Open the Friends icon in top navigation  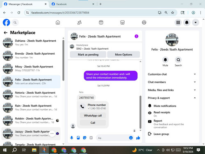(x=80, y=23)
